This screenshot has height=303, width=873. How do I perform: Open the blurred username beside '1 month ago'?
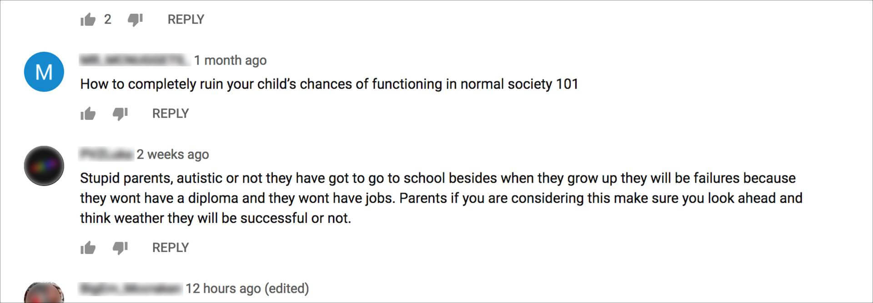click(135, 60)
